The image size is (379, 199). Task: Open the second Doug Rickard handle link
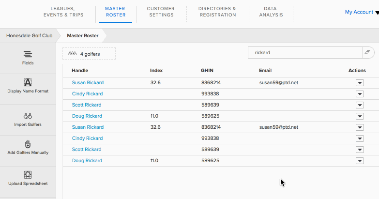(87, 160)
